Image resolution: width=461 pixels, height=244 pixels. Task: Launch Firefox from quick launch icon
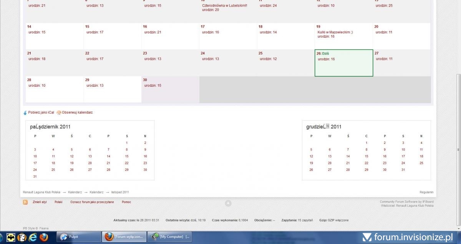point(44,237)
